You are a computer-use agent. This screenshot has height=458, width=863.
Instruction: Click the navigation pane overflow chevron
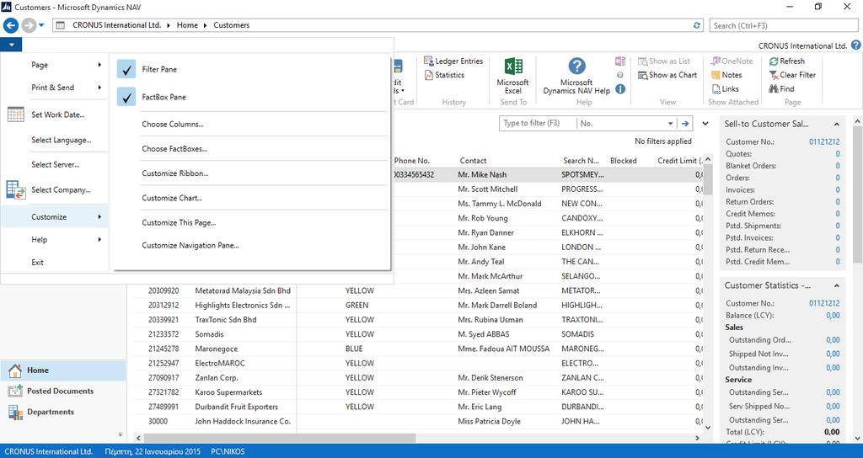point(120,434)
